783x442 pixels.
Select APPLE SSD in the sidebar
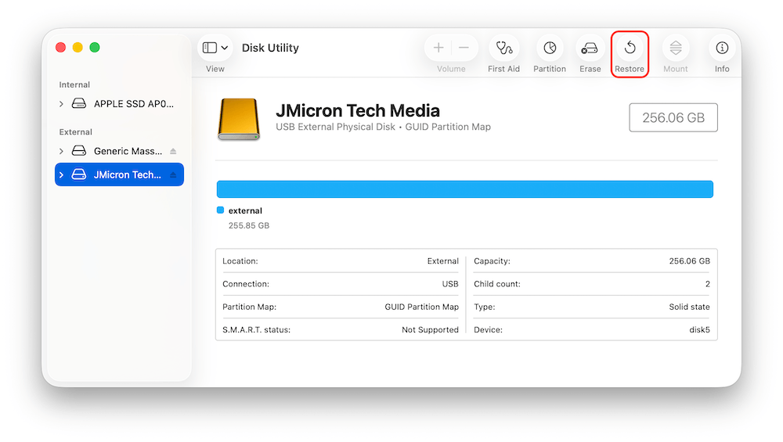point(133,104)
